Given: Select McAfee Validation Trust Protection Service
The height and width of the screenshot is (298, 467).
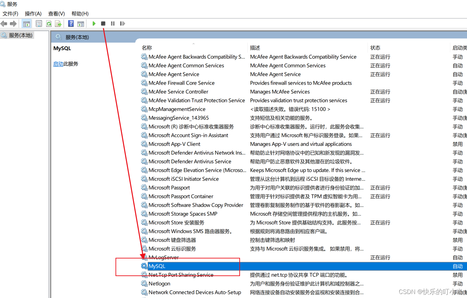Looking at the screenshot, I should (x=303, y=100).
